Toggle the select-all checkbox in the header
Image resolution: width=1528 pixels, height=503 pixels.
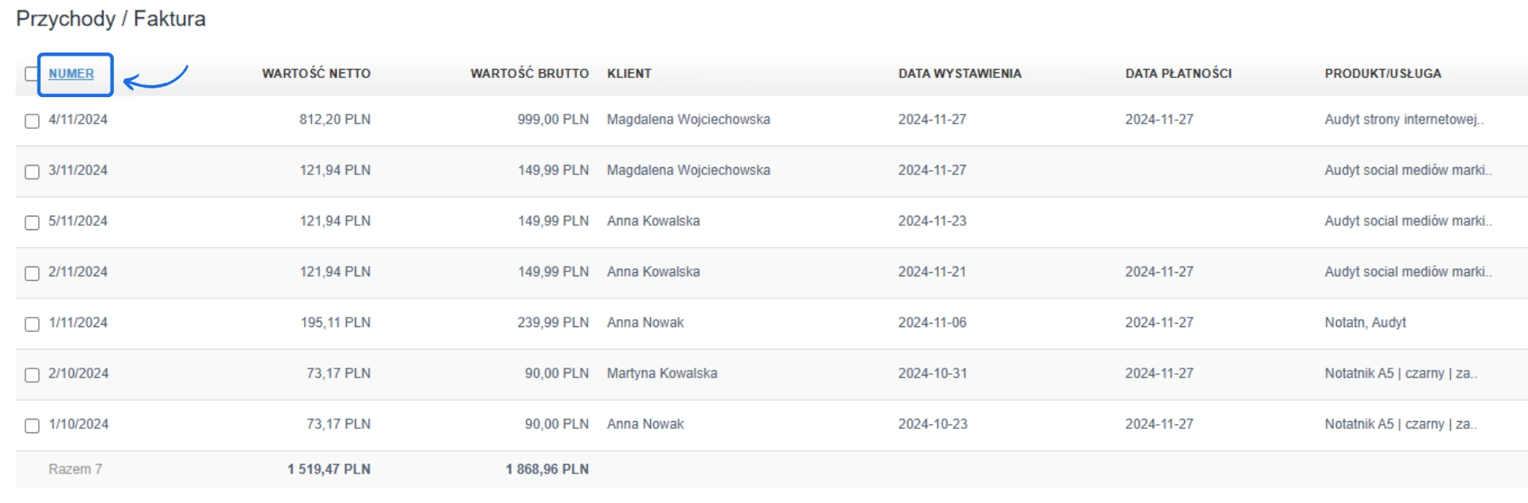30,74
